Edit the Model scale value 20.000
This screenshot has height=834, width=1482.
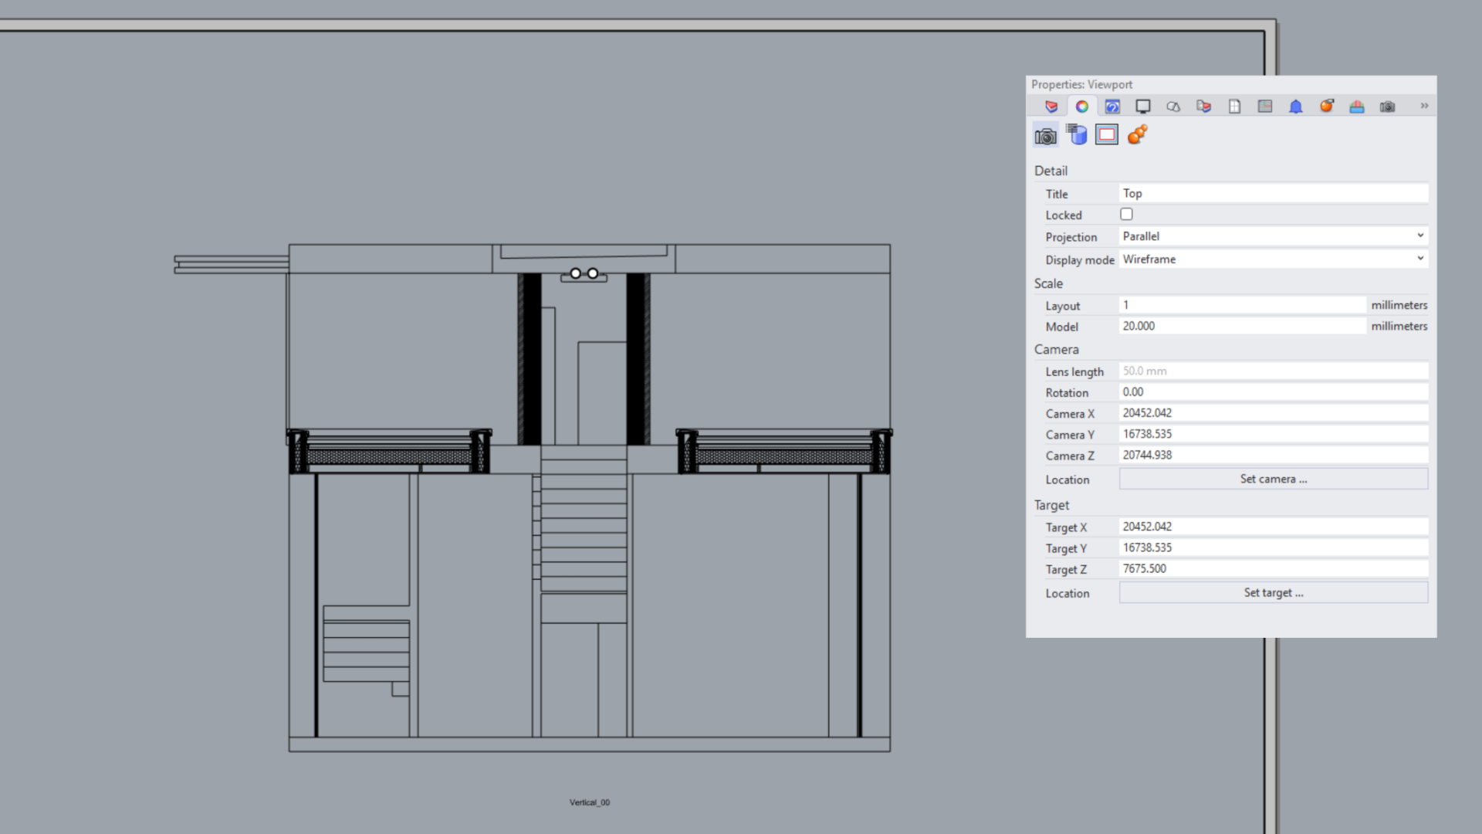coord(1243,326)
